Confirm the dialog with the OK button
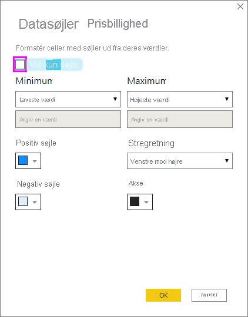Image resolution: width=248 pixels, height=317 pixels. pyautogui.click(x=163, y=295)
